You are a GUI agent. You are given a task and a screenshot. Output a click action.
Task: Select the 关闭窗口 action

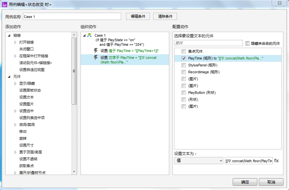pos(27,49)
